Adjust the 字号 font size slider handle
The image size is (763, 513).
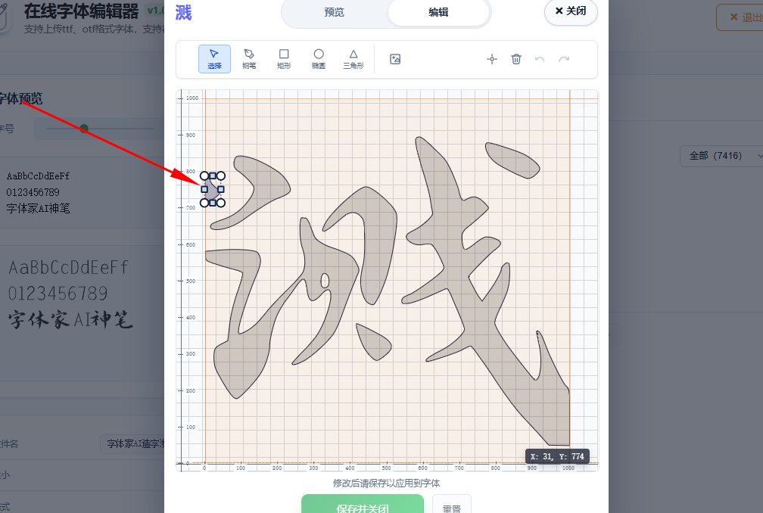(x=83, y=129)
